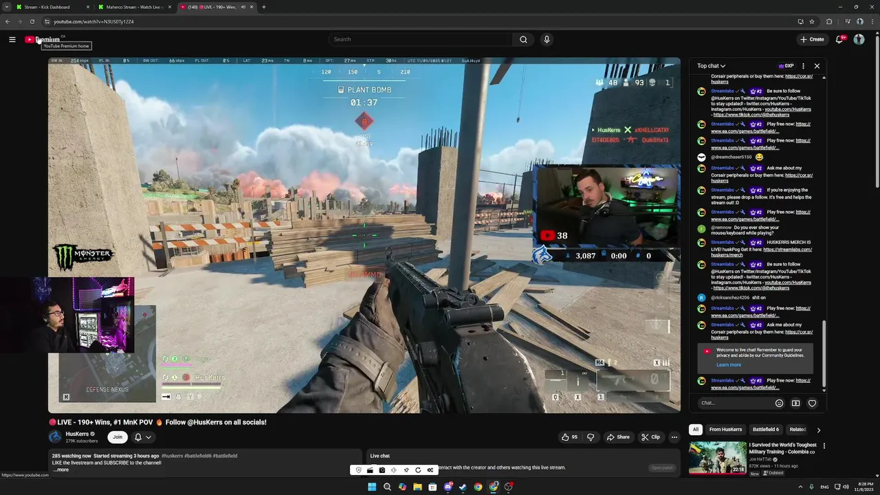Open Windows taskbar search
The height and width of the screenshot is (495, 880).
pyautogui.click(x=387, y=487)
